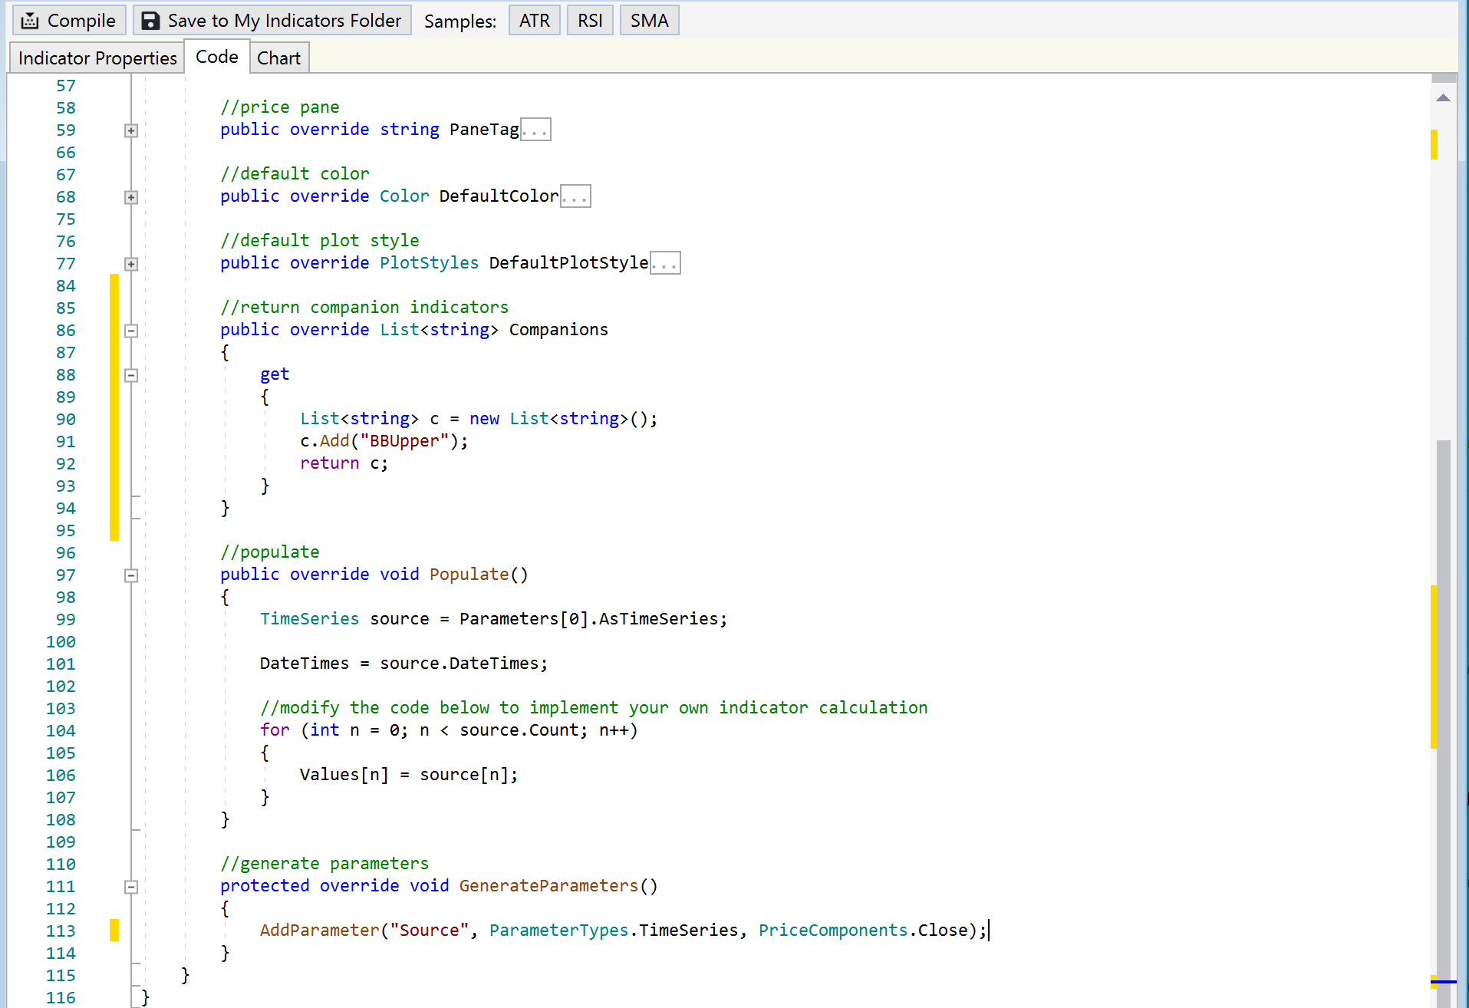This screenshot has height=1008, width=1469.
Task: Open the Chart tab
Action: (x=278, y=58)
